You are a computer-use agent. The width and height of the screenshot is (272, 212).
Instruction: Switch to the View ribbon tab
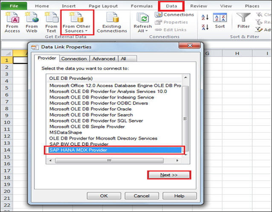click(x=226, y=6)
